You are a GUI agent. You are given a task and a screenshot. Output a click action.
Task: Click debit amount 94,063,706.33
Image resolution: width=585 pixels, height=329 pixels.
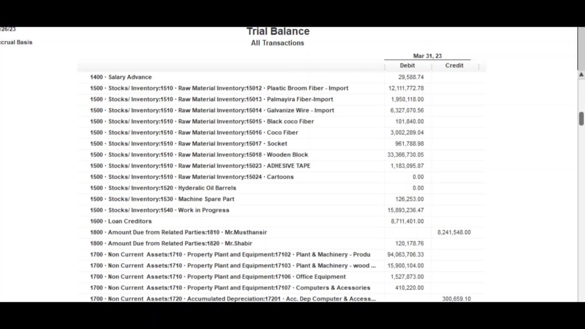pyautogui.click(x=405, y=254)
